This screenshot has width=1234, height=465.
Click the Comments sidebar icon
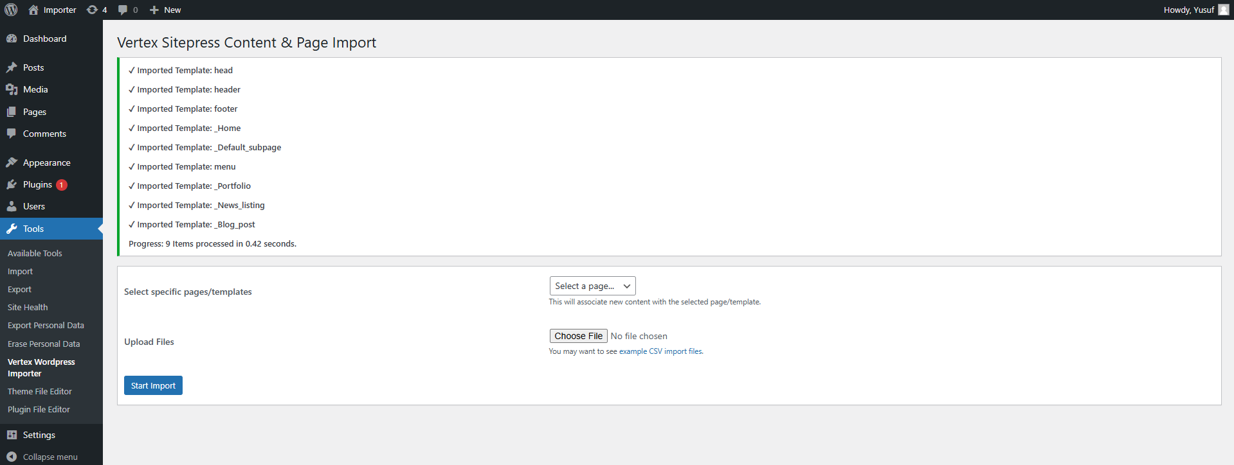pyautogui.click(x=12, y=134)
